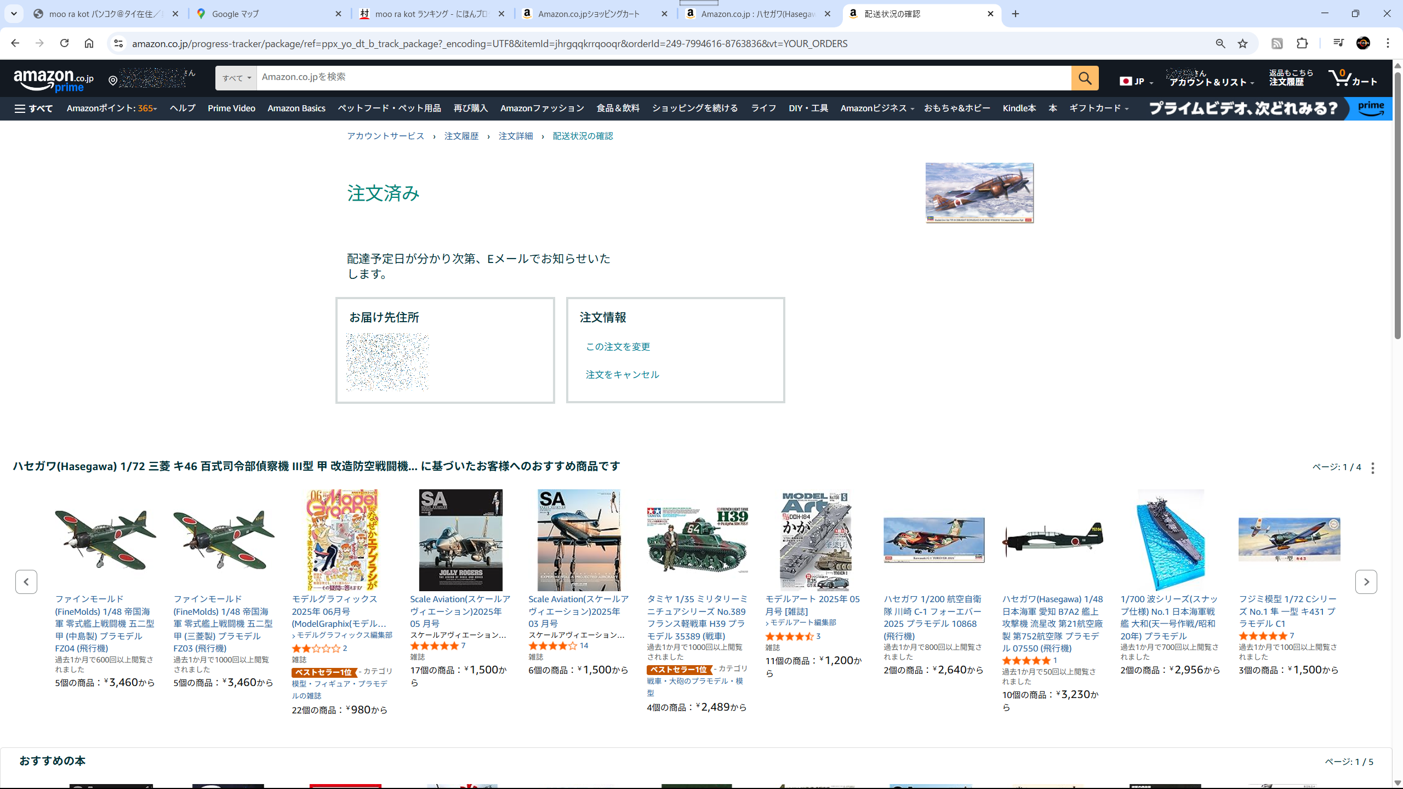Viewport: 1403px width, 789px height.
Task: Open ハセガワ 1/200 川崎 C-1 product link
Action: [932, 618]
